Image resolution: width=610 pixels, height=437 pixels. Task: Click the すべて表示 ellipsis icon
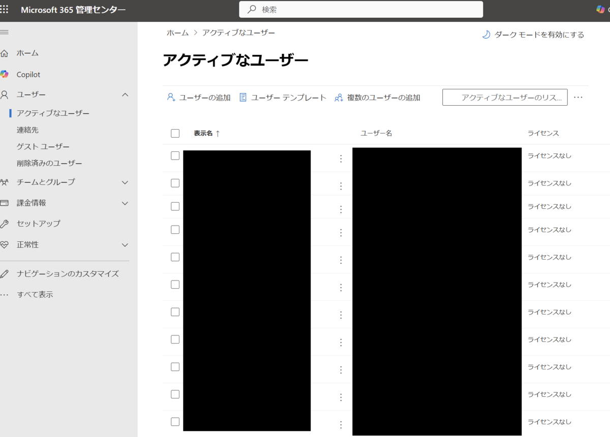tap(4, 295)
